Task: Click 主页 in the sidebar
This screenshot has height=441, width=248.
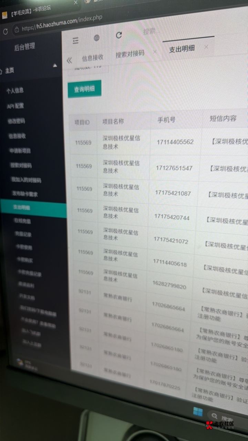Action: 10,71
